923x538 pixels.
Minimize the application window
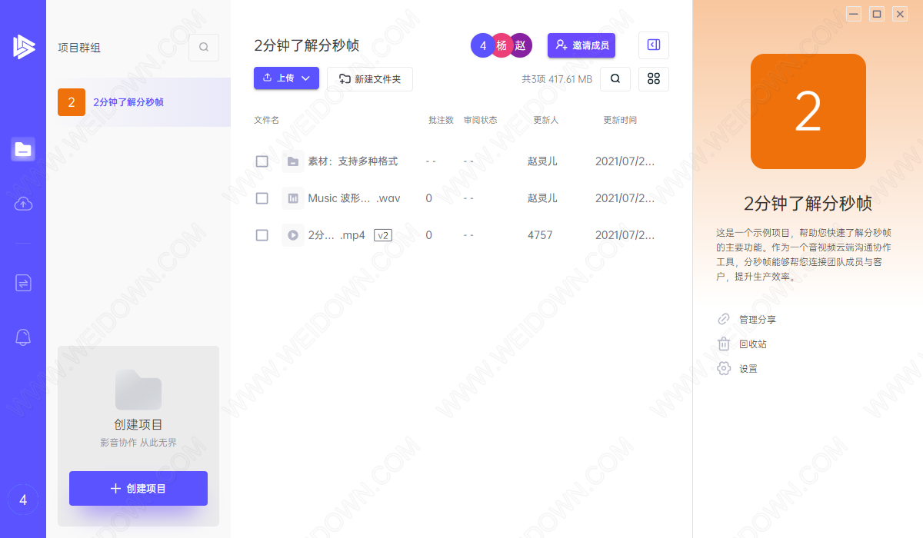[854, 13]
